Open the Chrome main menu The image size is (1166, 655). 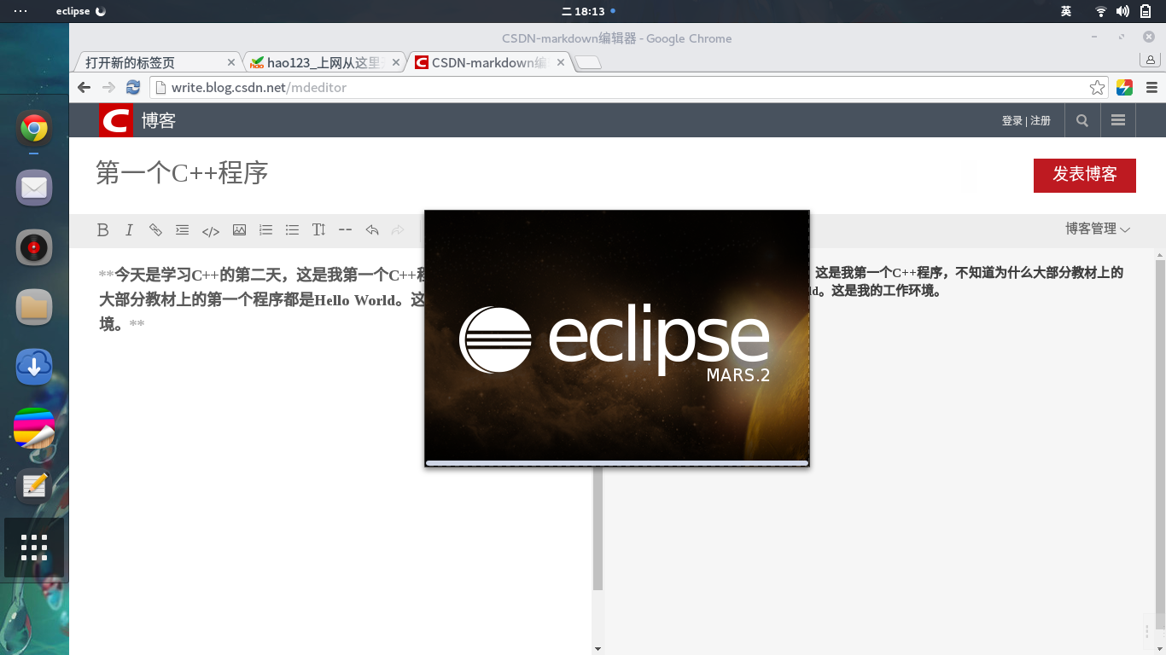(1151, 87)
